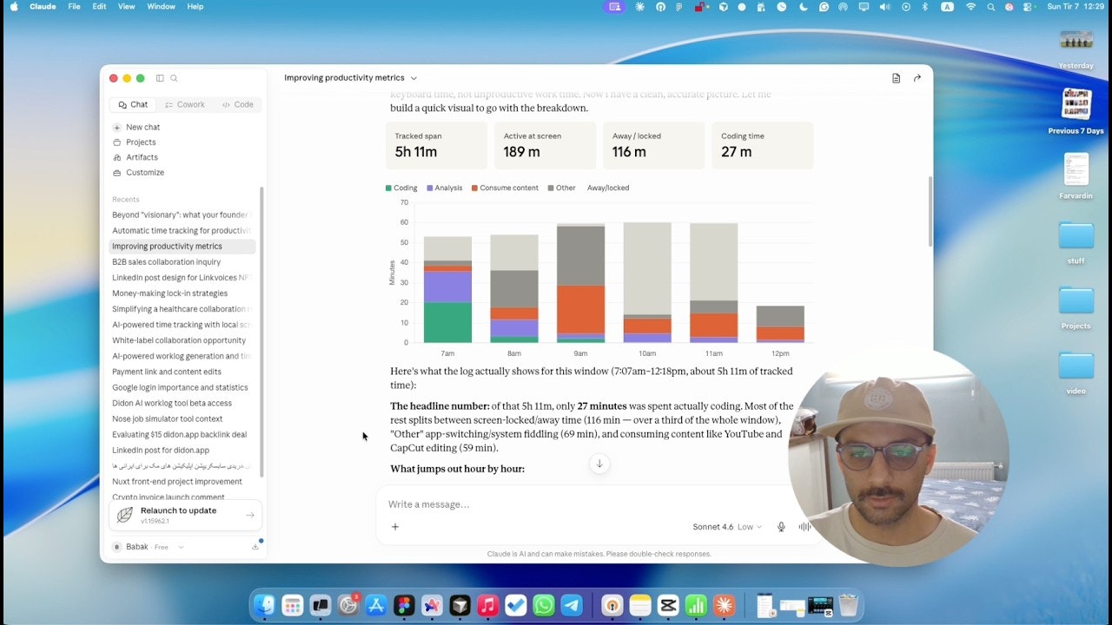
Task: Click the share arrow icon in the chat header
Action: pos(917,78)
